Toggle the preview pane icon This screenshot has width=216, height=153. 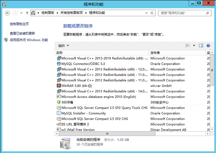201,45
